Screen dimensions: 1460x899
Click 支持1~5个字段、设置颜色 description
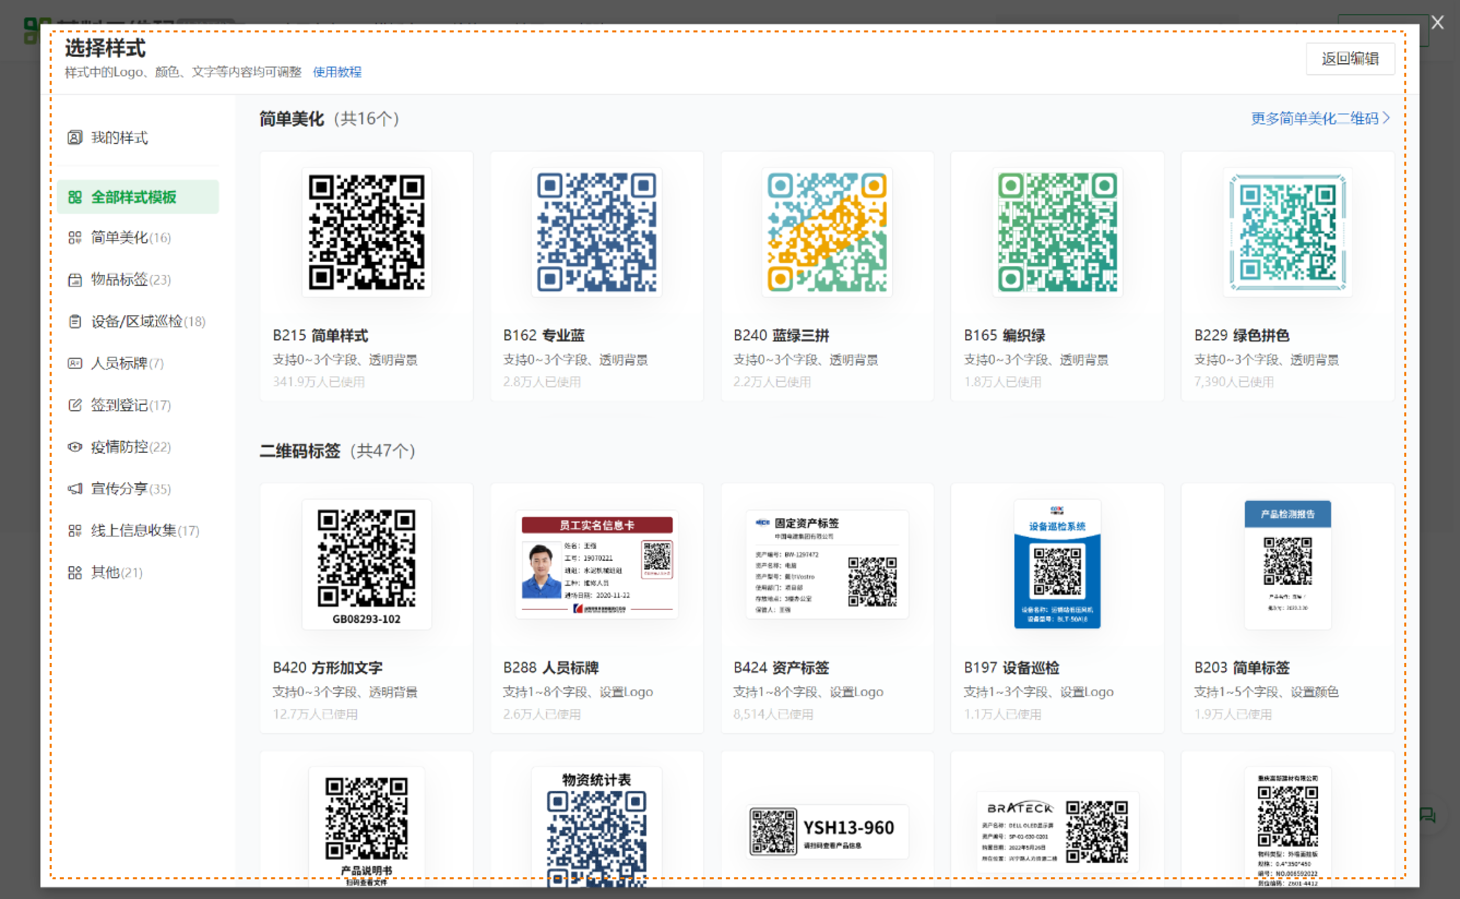pyautogui.click(x=1266, y=692)
